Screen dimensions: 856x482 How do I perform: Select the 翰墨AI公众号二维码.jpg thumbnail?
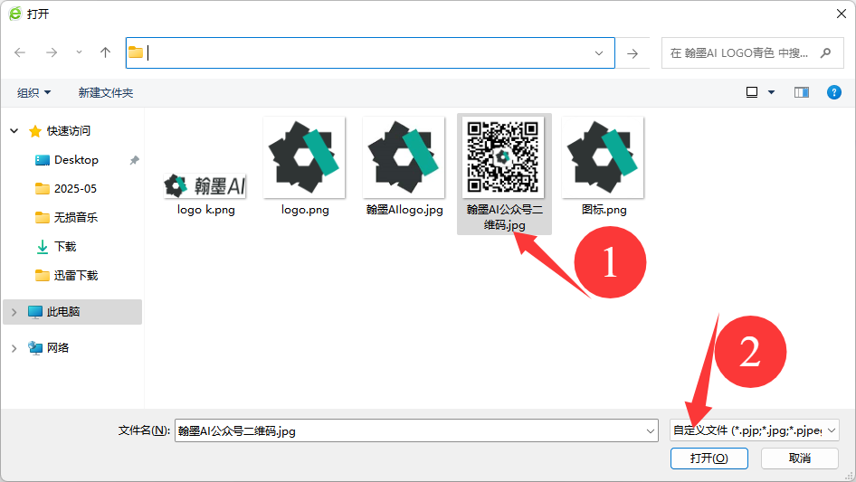(x=504, y=158)
